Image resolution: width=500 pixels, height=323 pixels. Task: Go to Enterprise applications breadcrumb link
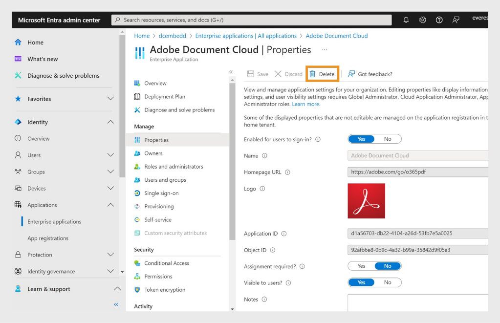pyautogui.click(x=246, y=36)
